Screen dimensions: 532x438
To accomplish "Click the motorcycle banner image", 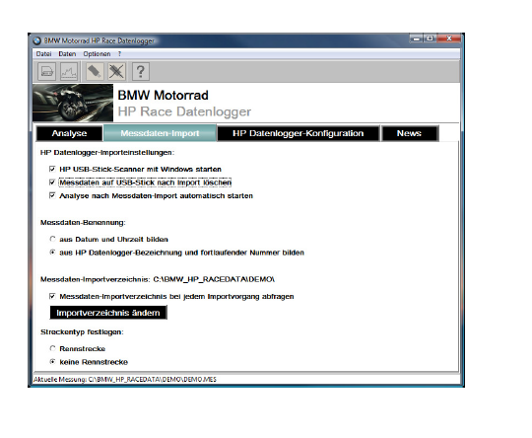I will (x=73, y=103).
